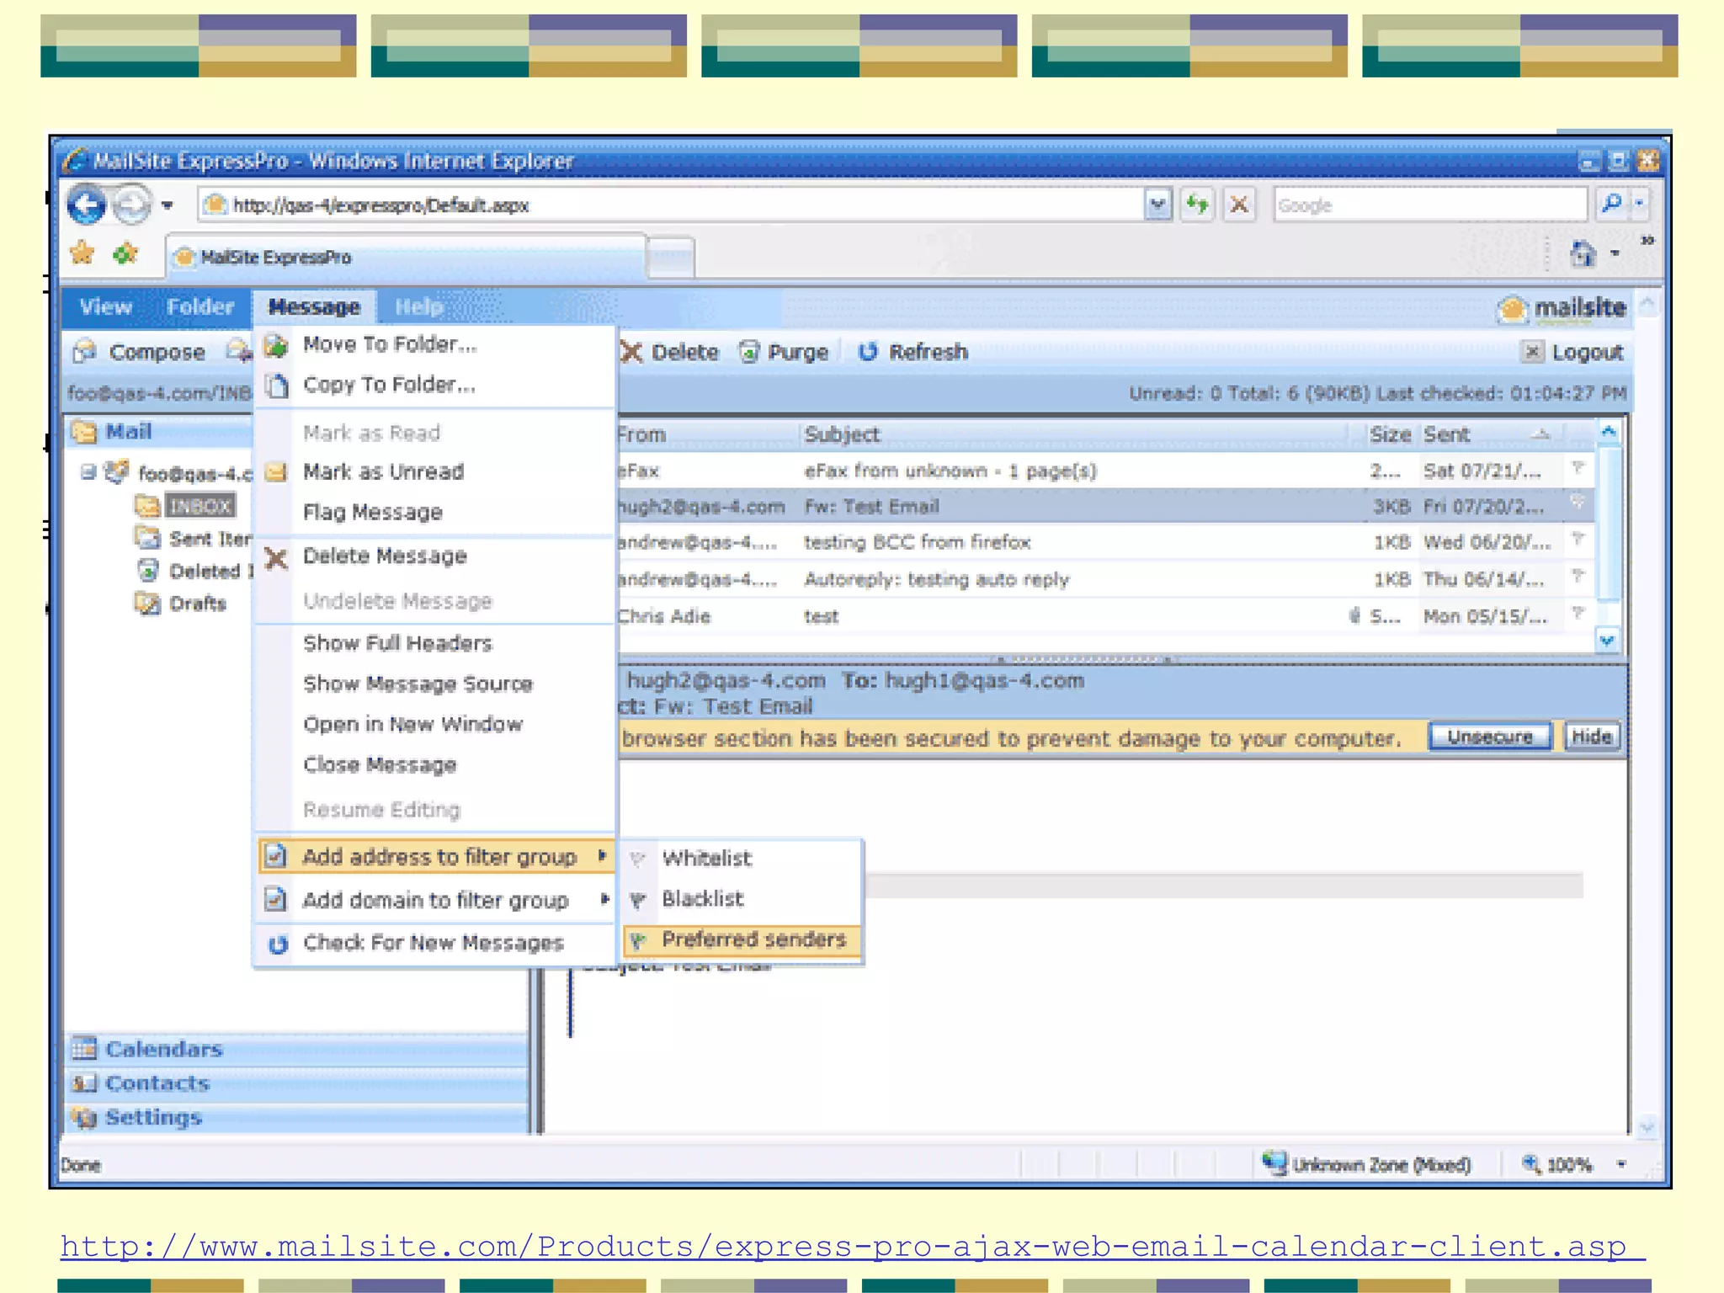Click the browser Forward arrow button

pos(131,205)
